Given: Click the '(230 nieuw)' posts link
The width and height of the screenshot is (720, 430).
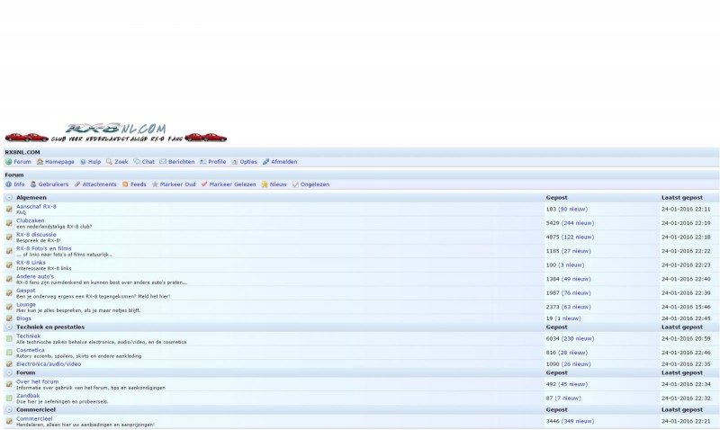Looking at the screenshot, I should (x=578, y=338).
